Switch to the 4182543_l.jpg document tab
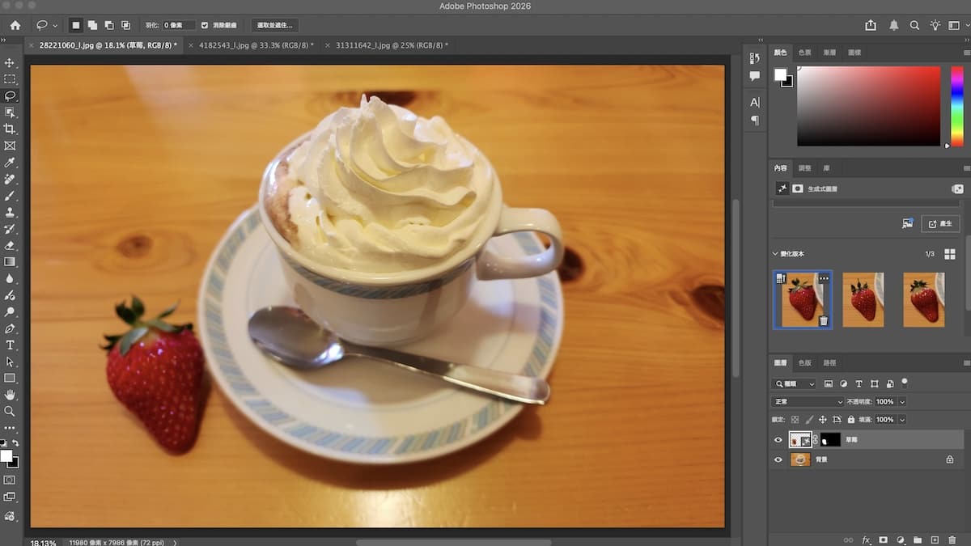This screenshot has width=971, height=546. tap(256, 45)
